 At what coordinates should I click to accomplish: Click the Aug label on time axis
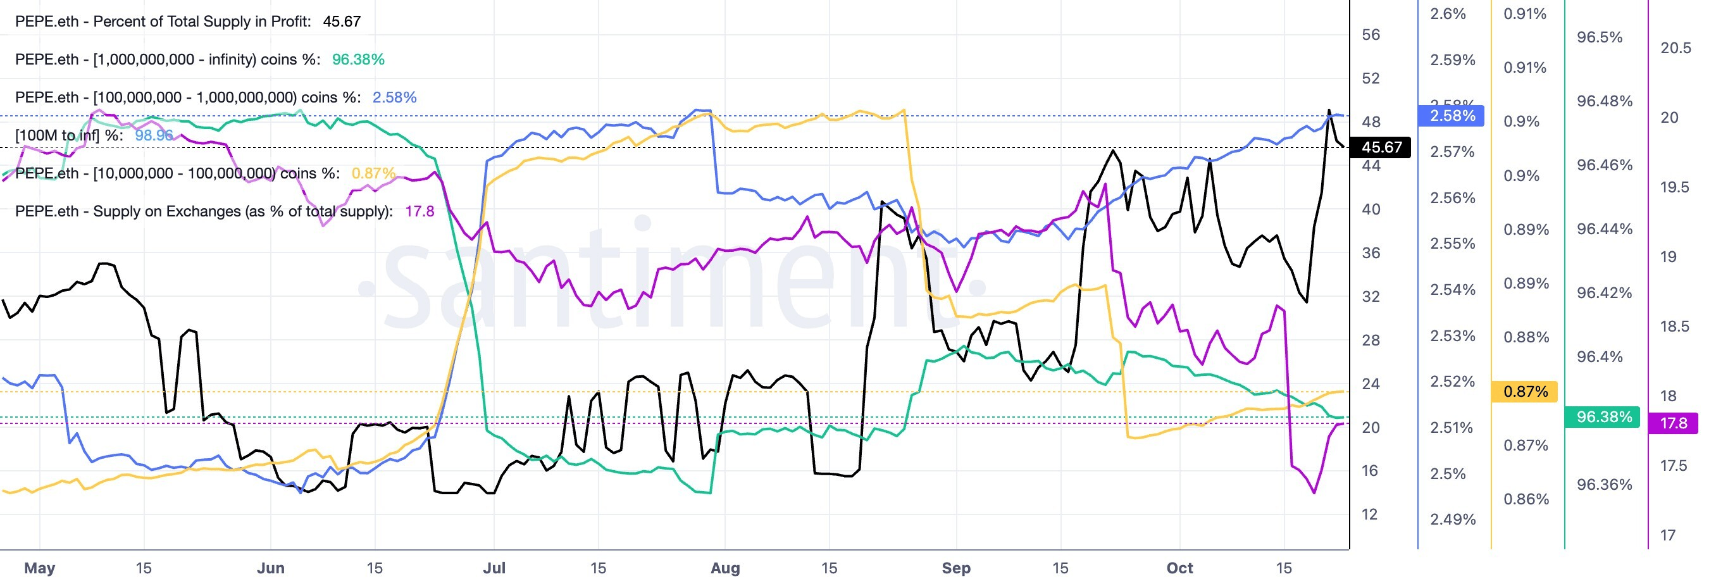click(x=725, y=568)
